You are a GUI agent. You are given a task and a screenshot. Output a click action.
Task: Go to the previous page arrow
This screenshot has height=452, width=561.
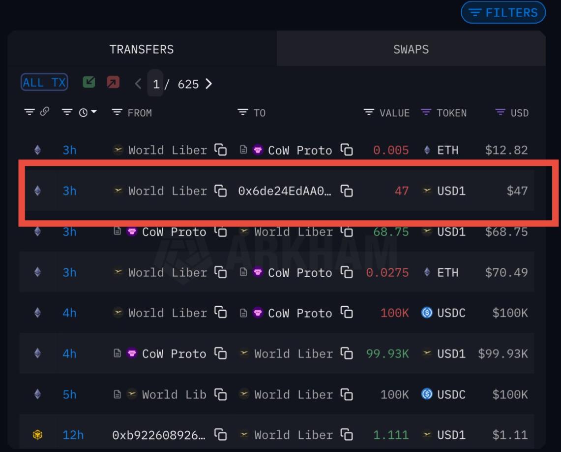point(138,84)
